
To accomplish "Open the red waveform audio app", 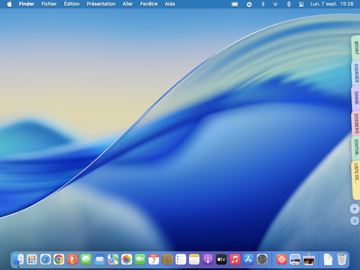I will point(282,260).
